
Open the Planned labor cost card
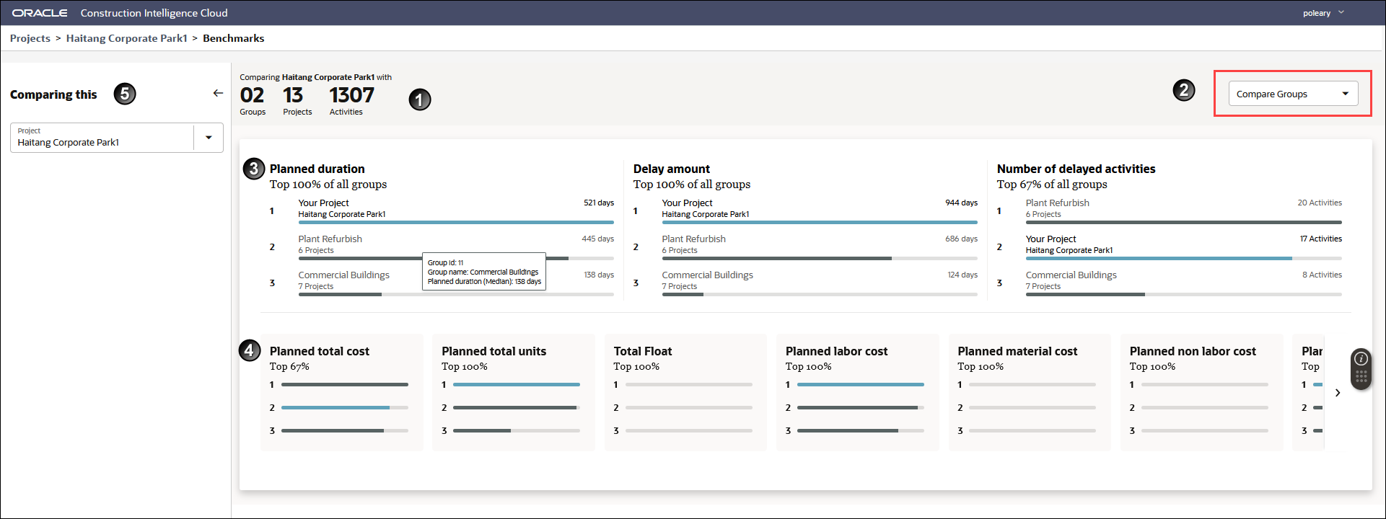click(x=858, y=392)
